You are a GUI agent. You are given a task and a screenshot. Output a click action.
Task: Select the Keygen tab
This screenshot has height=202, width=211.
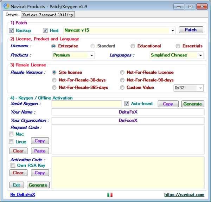point(12,14)
